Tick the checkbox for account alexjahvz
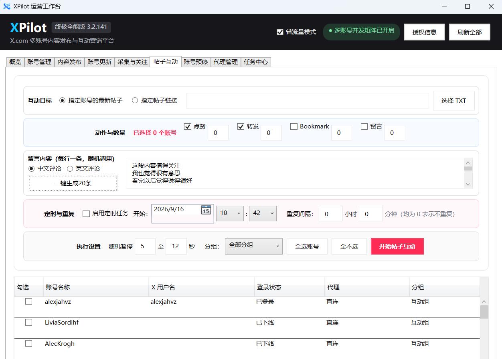This screenshot has width=502, height=359. [x=28, y=301]
